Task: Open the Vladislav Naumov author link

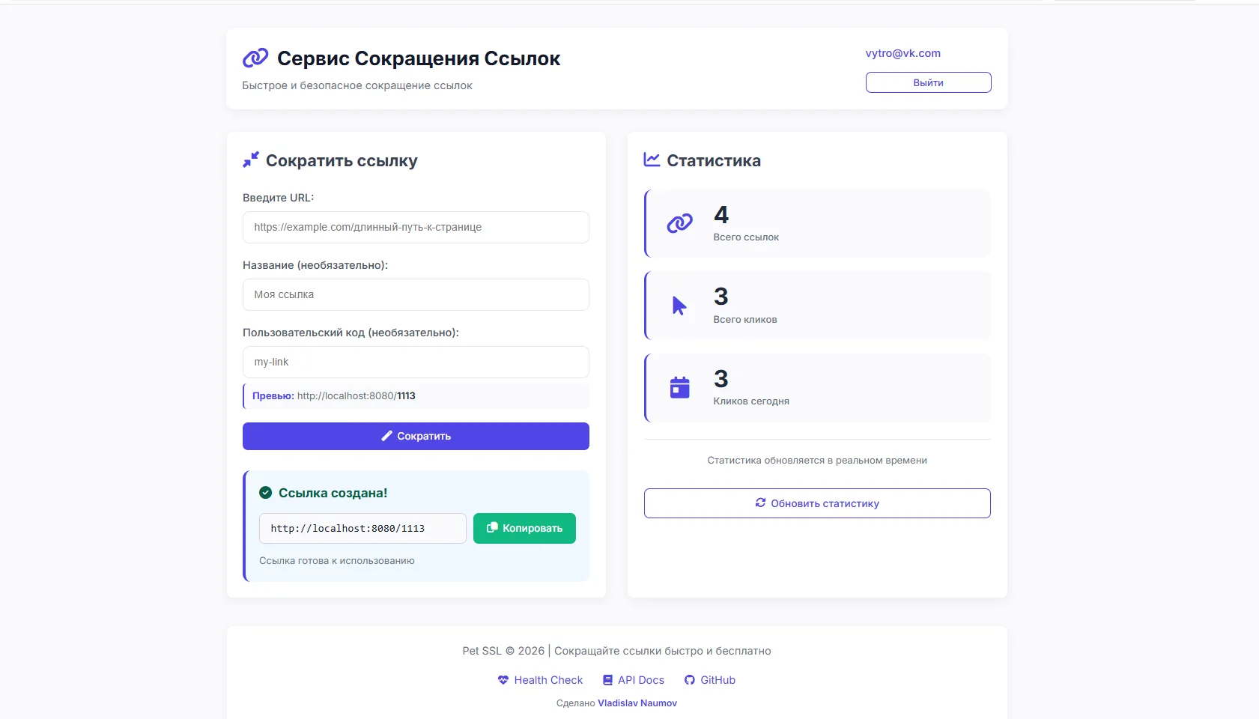Action: pyautogui.click(x=637, y=703)
